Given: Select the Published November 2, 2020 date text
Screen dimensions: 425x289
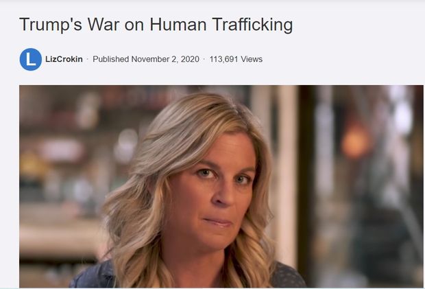Looking at the screenshot, I should click(146, 59).
